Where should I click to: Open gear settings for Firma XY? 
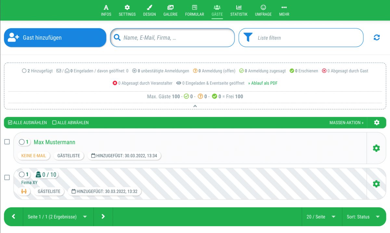coord(376,184)
